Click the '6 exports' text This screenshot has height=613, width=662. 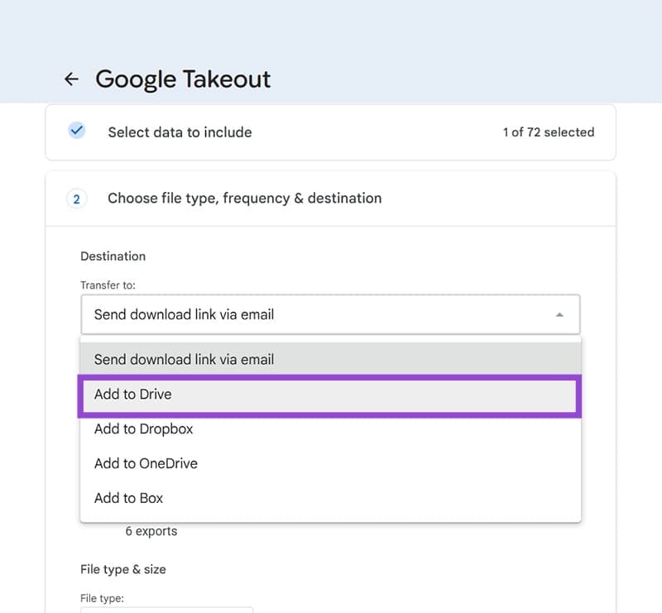[151, 531]
